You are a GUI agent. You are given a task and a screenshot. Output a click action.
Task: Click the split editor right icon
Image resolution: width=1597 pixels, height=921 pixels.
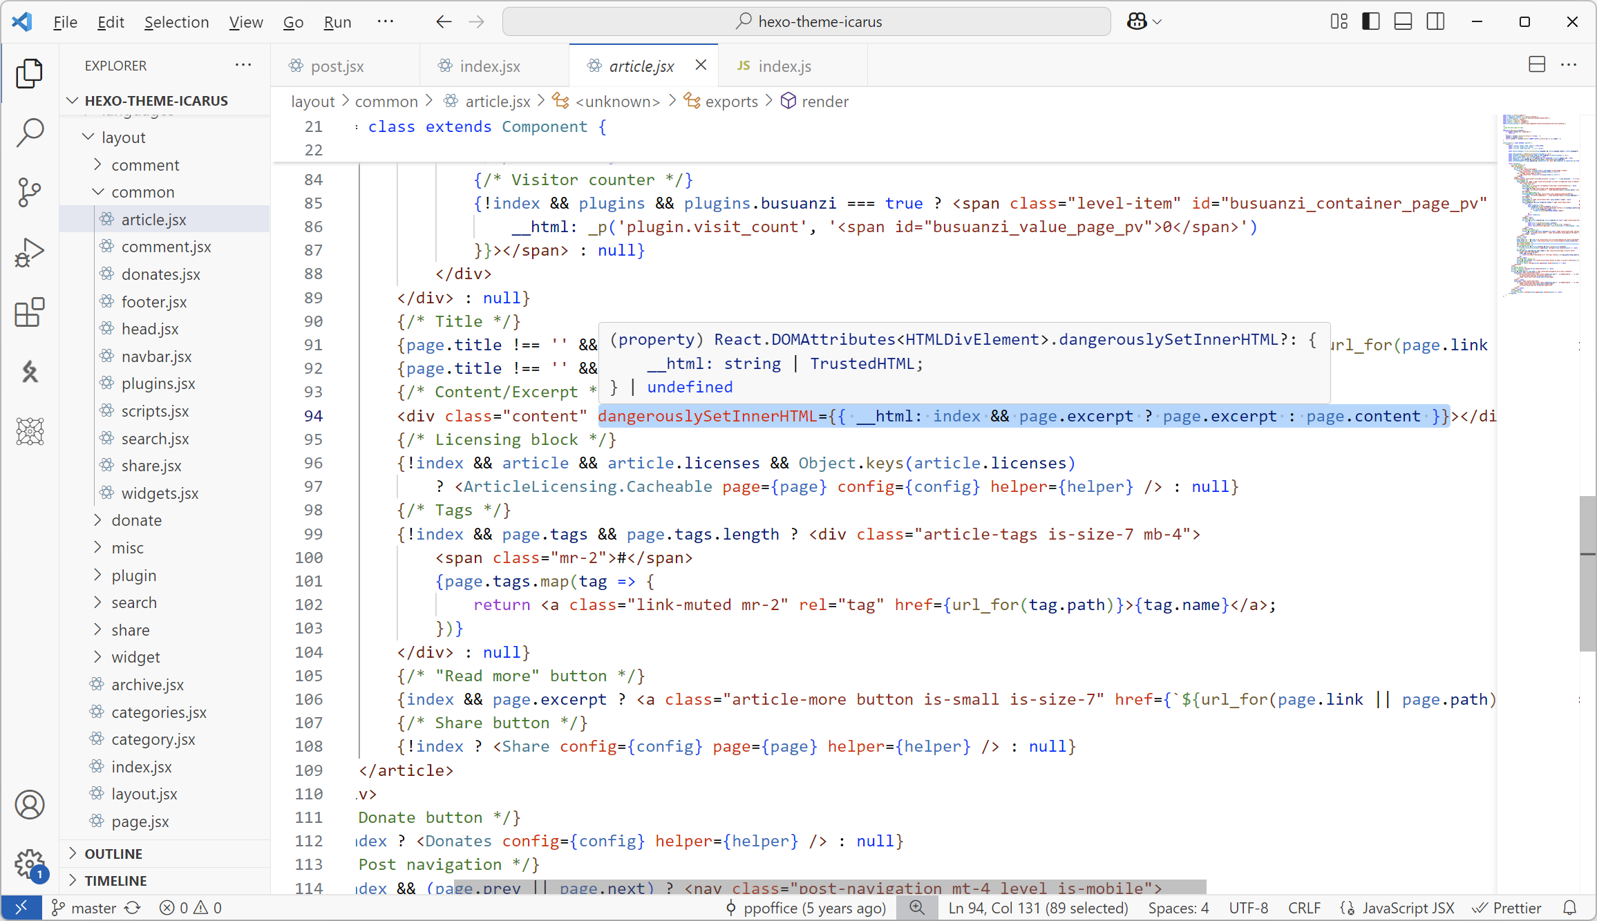(1537, 65)
